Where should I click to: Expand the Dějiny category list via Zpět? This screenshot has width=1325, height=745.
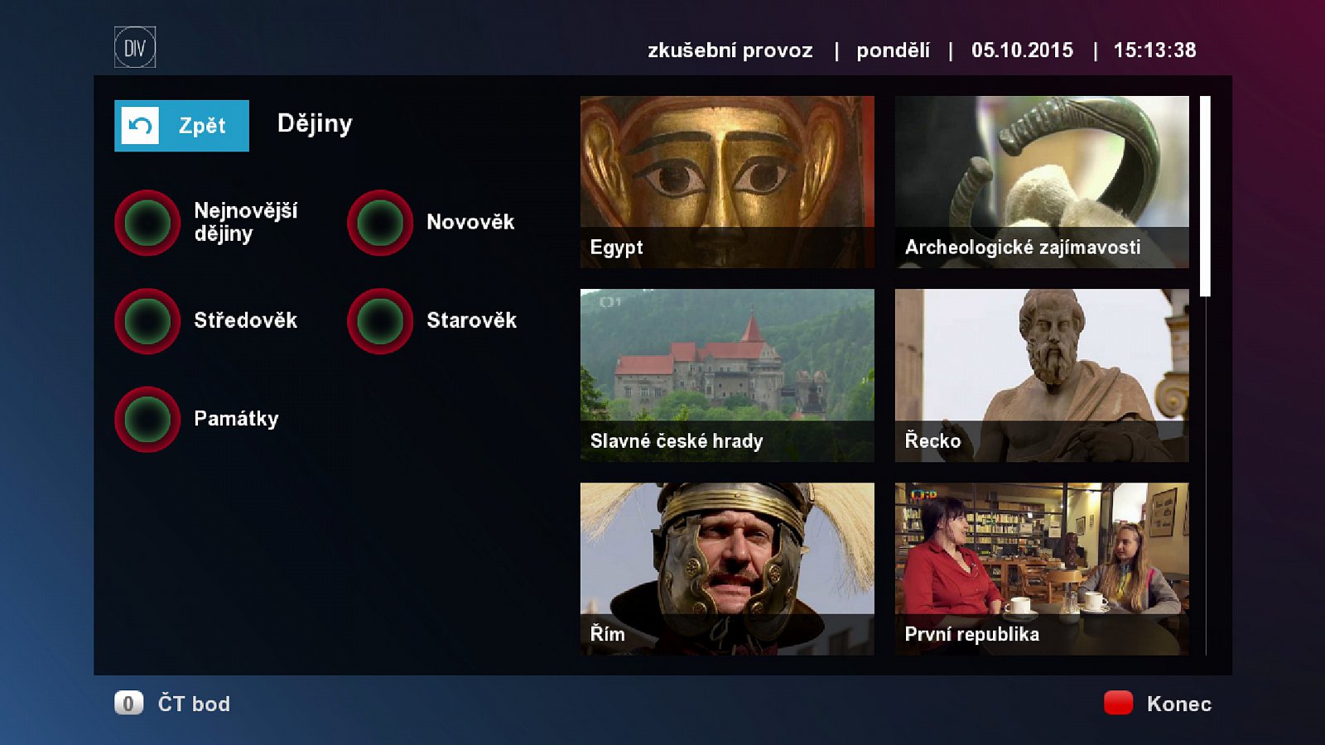click(x=181, y=125)
